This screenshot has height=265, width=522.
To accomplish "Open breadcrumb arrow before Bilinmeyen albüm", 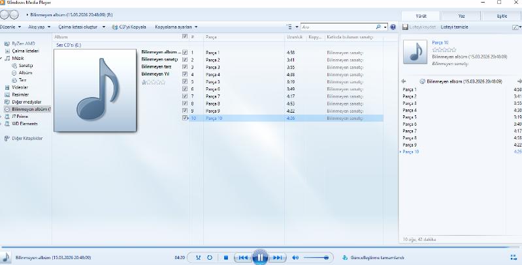I will pyautogui.click(x=27, y=15).
